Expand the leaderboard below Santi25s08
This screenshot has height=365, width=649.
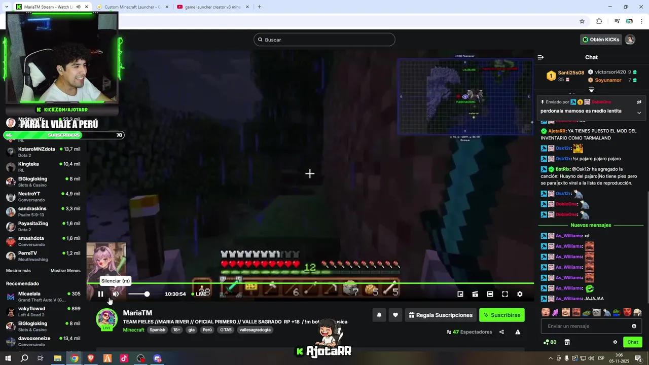(591, 90)
